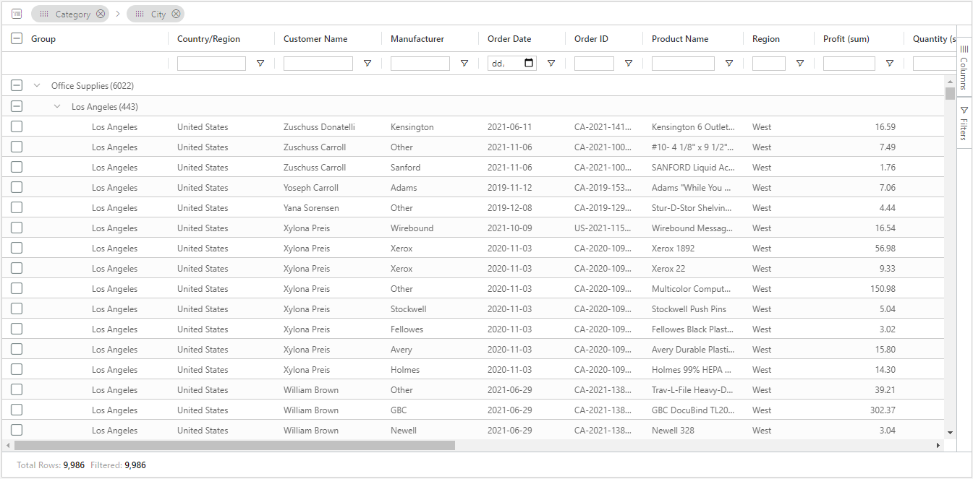Open the Order Date calendar picker

coord(529,64)
